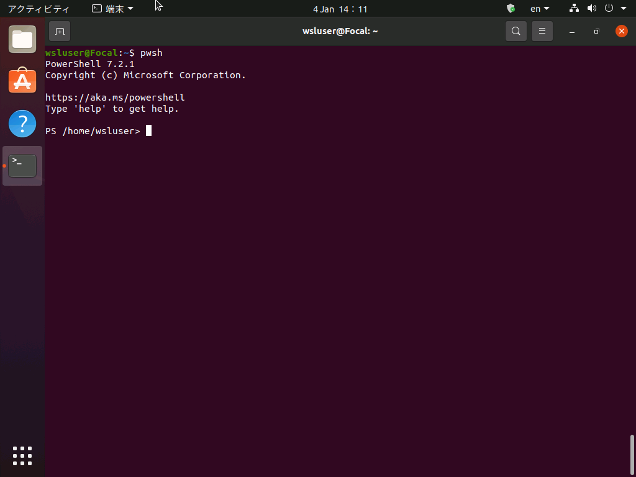Select the Terminal icon in dock
This screenshot has height=477, width=636.
[22, 165]
